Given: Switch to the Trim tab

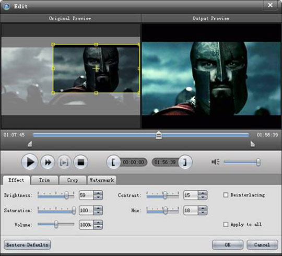Looking at the screenshot, I should coord(44,180).
